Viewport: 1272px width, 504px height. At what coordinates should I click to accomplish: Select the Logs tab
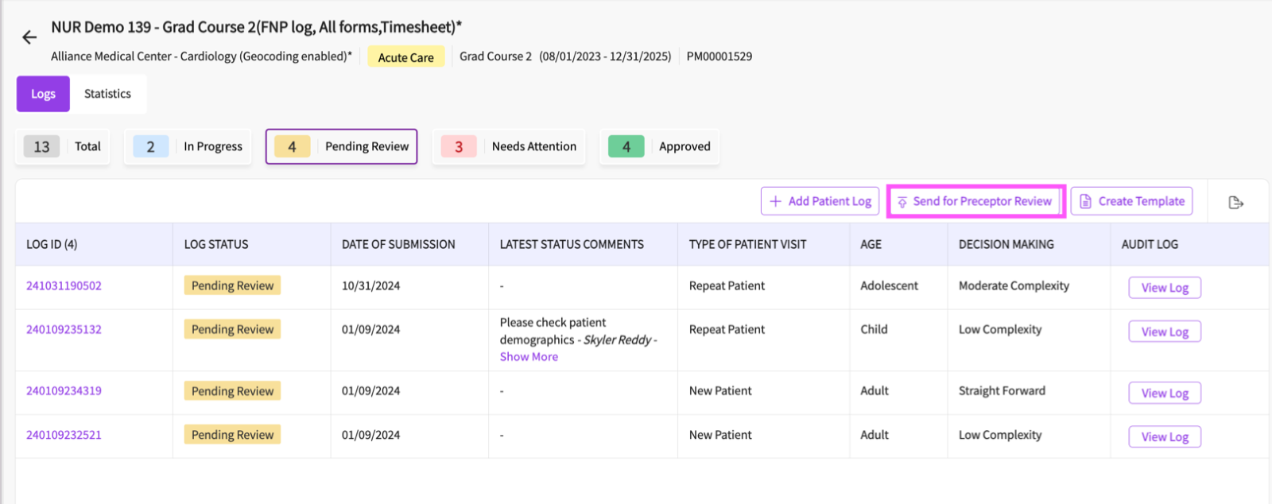coord(43,94)
